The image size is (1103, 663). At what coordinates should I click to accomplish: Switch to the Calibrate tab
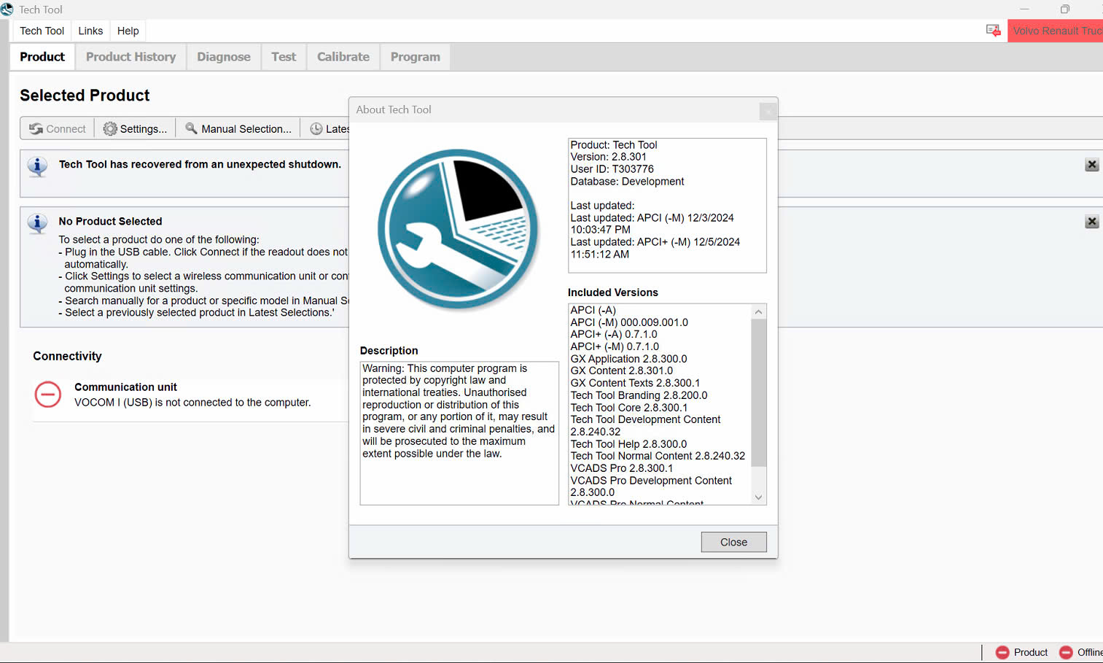pyautogui.click(x=343, y=57)
